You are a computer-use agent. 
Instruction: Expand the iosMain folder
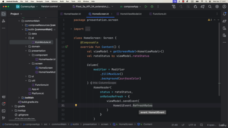tap(19, 98)
